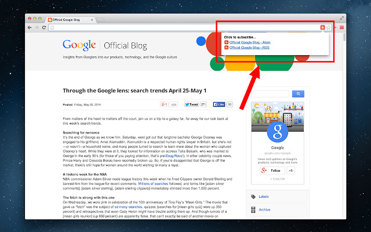Close the Official Google Blog tab
Viewport: 371px width, 232px height.
click(92, 20)
